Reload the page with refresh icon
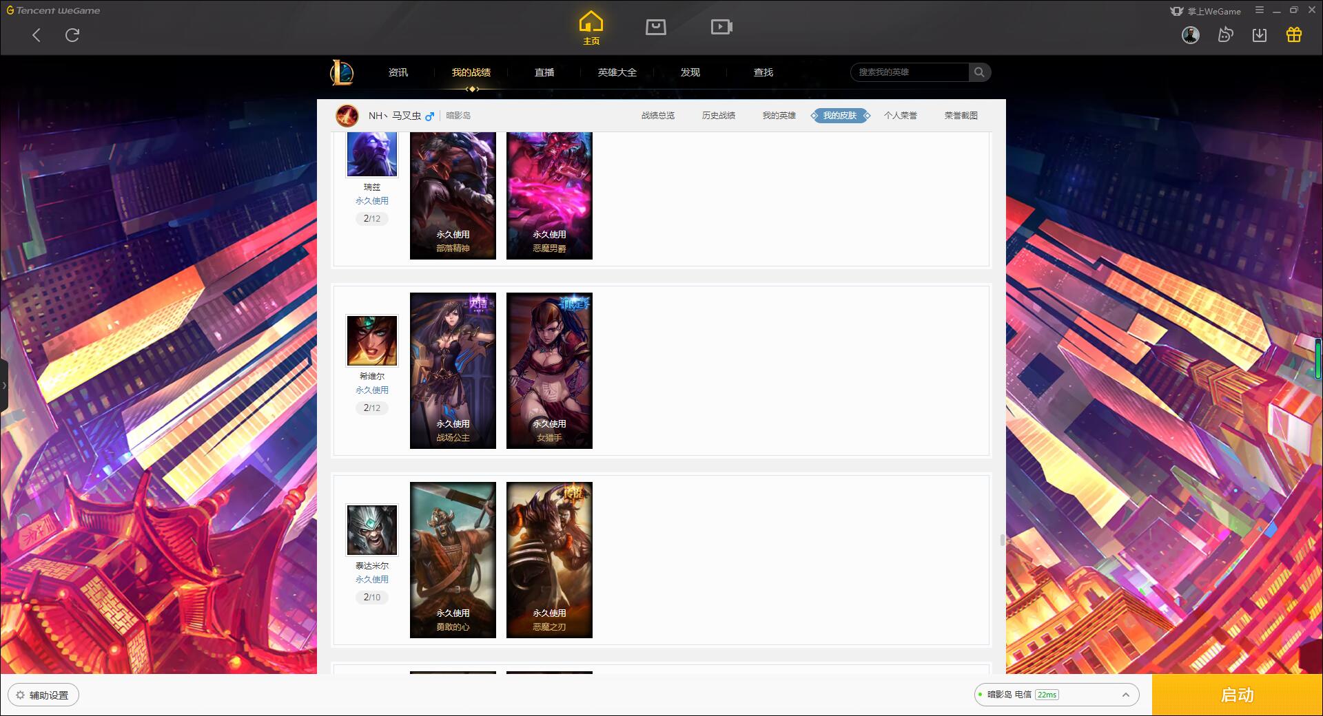 click(x=72, y=35)
